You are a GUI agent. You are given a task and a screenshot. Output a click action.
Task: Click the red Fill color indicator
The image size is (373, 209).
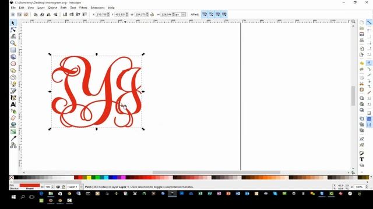click(30, 185)
